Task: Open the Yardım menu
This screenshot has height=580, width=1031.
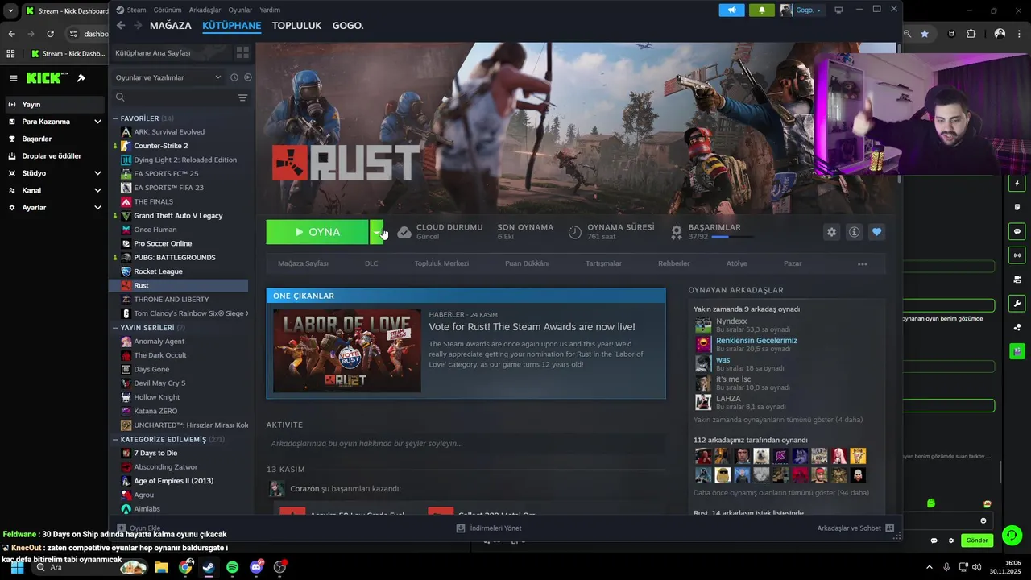Action: (x=270, y=10)
